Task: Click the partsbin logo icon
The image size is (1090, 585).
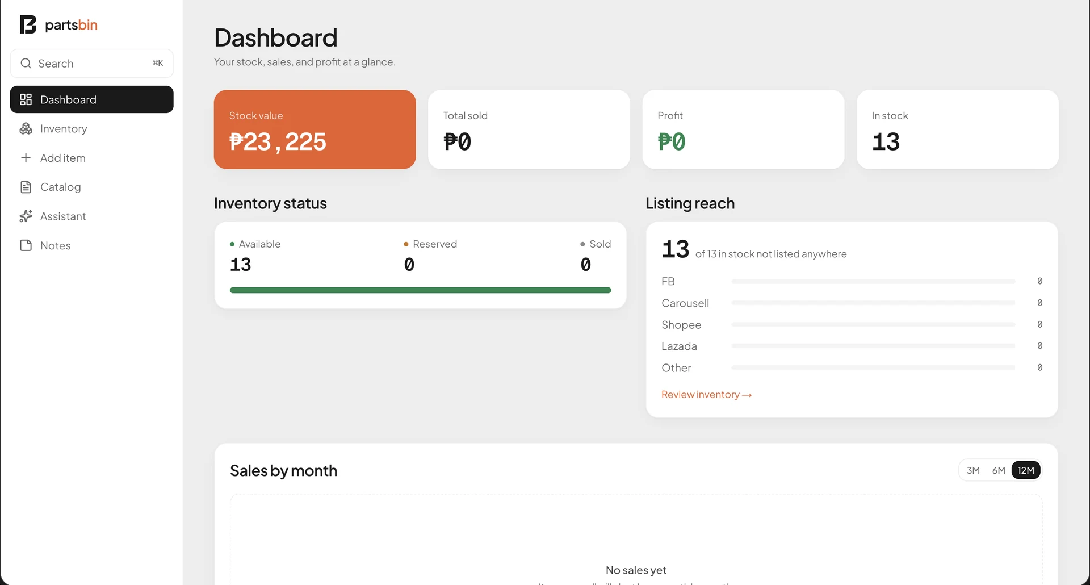Action: click(28, 24)
